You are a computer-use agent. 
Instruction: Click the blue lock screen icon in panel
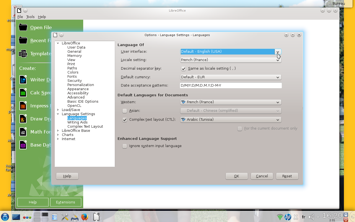tap(346, 215)
